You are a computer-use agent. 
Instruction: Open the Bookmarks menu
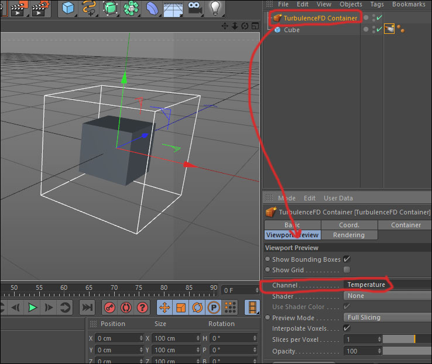(x=409, y=4)
